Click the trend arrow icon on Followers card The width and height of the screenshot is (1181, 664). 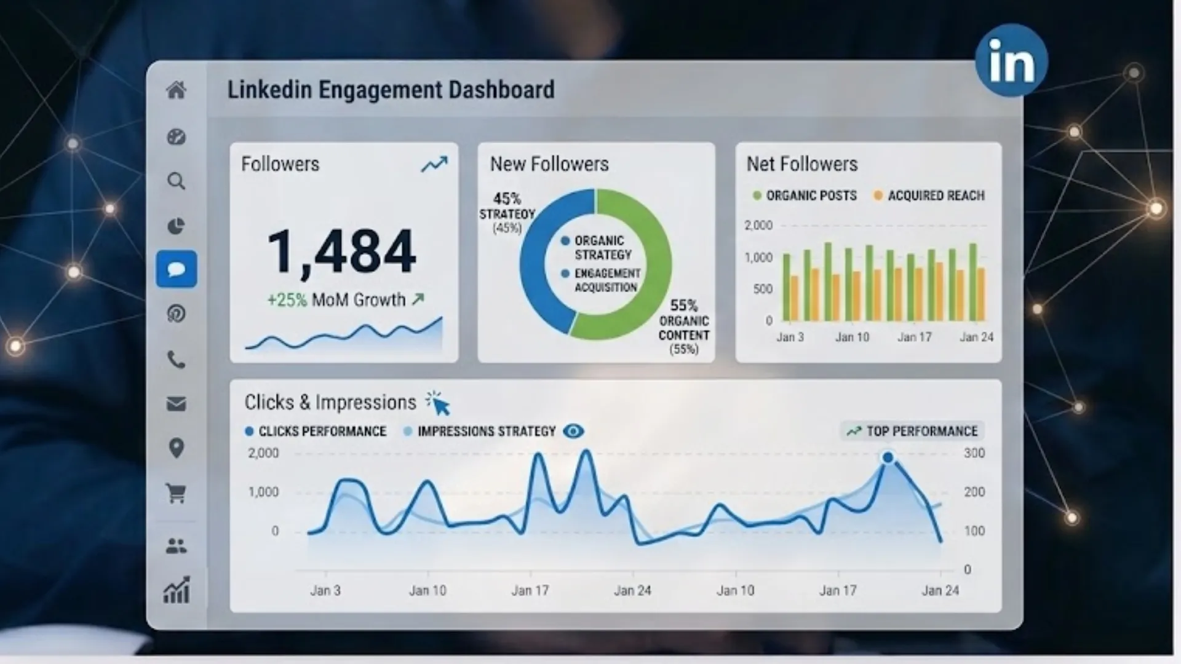tap(434, 164)
